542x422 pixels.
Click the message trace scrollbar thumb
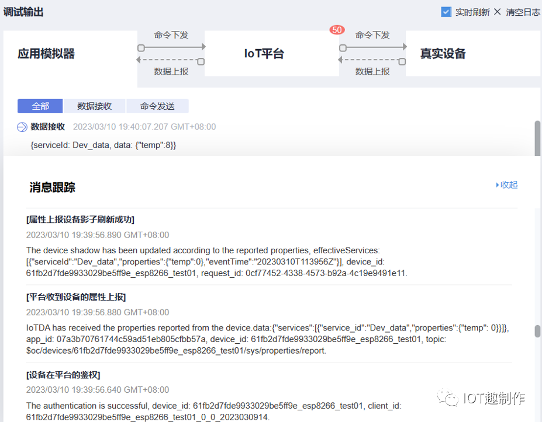coord(537,331)
